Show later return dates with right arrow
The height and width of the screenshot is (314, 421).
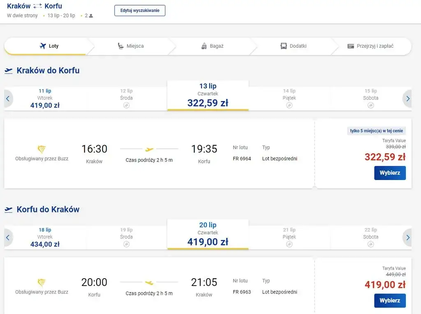407,238
